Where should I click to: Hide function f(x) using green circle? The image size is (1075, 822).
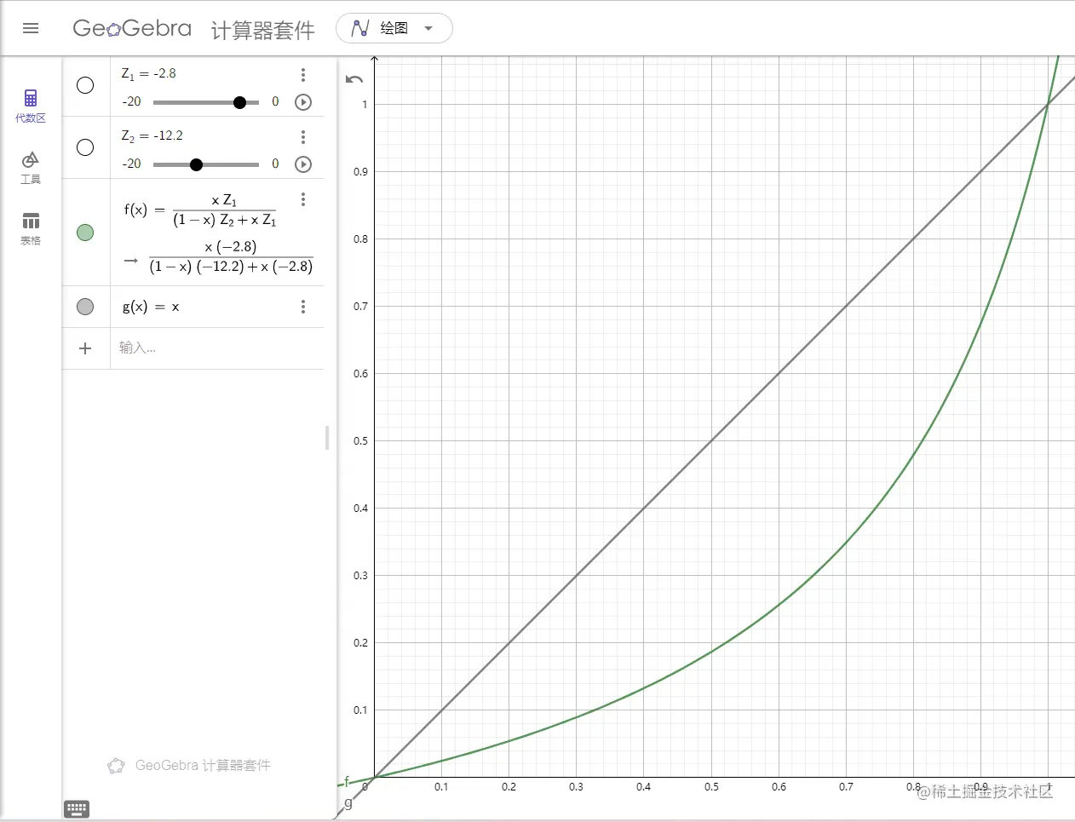click(85, 233)
